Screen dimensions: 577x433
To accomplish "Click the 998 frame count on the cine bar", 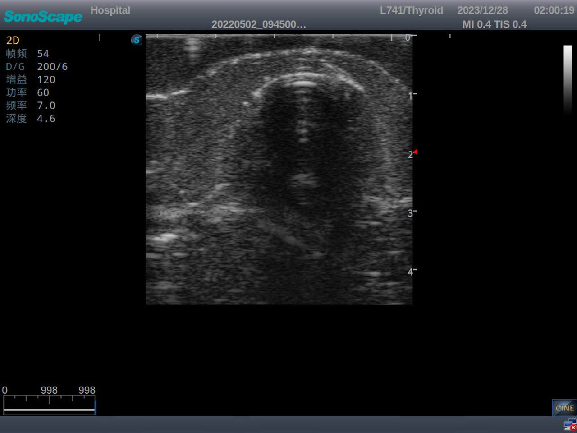I will pos(49,390).
